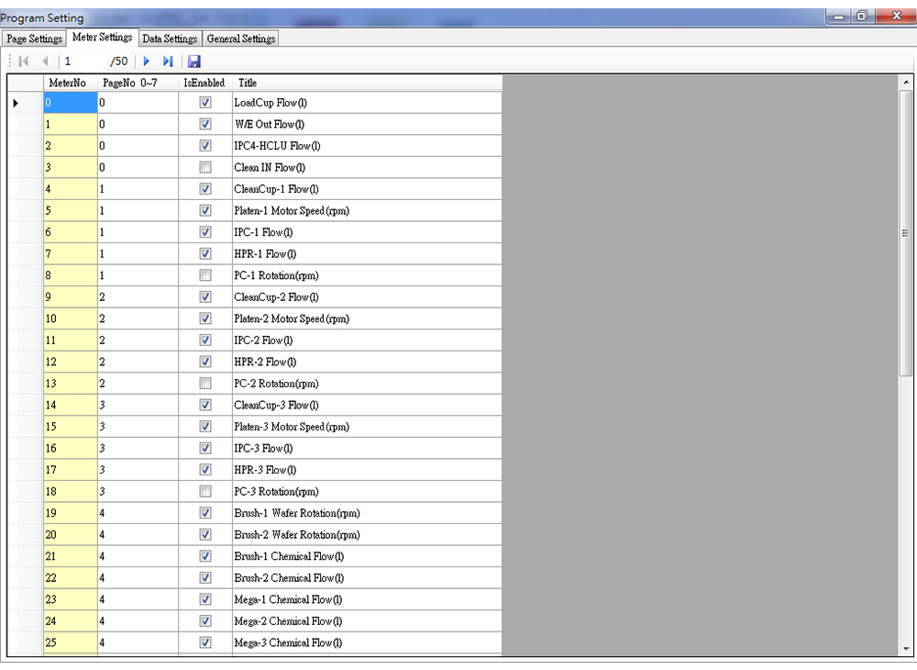Select the title LoadCup Flow(l)
The width and height of the screenshot is (917, 670).
(x=271, y=103)
